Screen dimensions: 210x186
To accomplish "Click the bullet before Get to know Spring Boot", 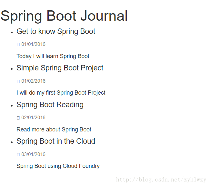I will click(12, 32).
